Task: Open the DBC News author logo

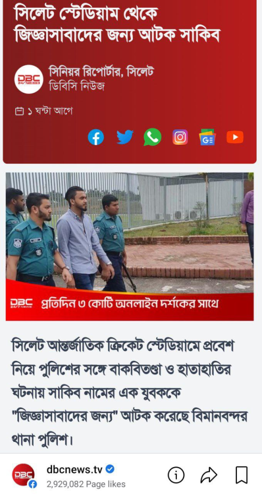Action: coord(29,79)
